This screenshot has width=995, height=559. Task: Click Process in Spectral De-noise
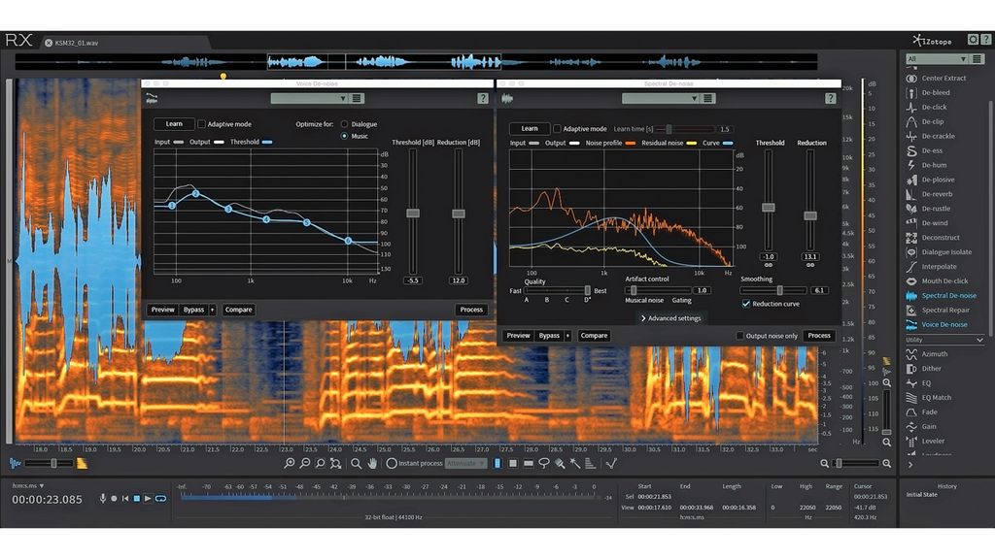818,336
